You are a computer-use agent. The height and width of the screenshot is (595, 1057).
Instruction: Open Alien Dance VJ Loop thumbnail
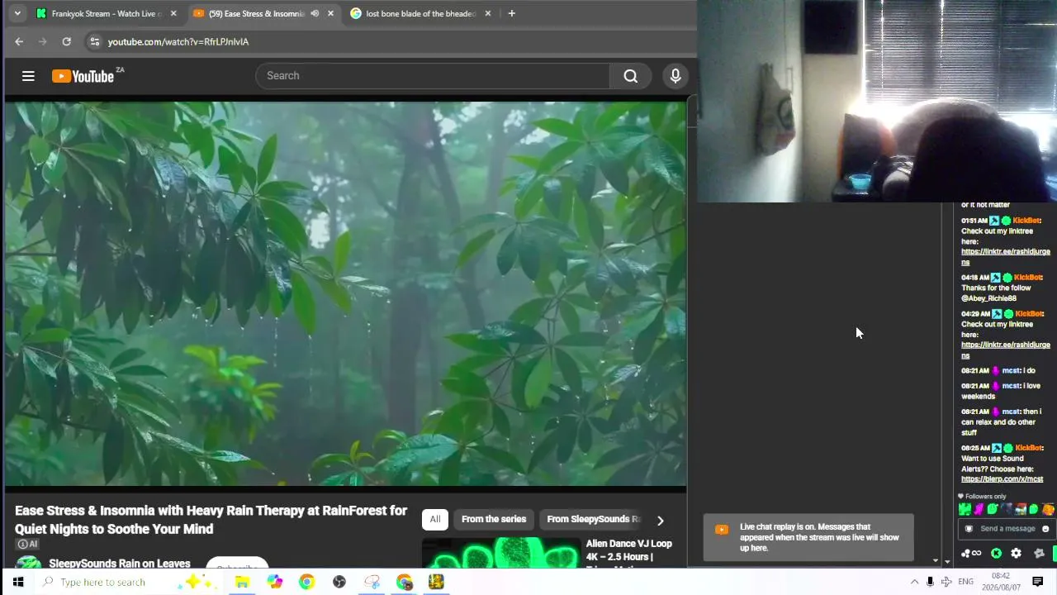point(501,553)
